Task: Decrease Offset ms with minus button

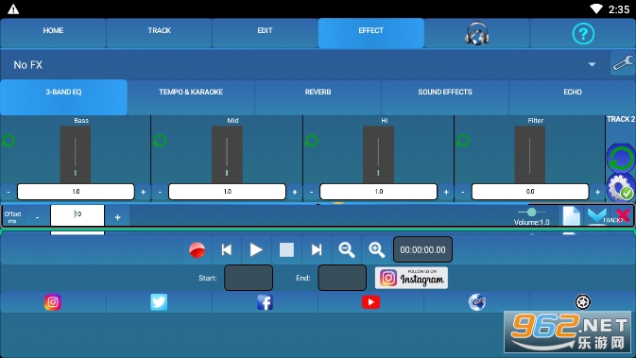Action: (37, 217)
